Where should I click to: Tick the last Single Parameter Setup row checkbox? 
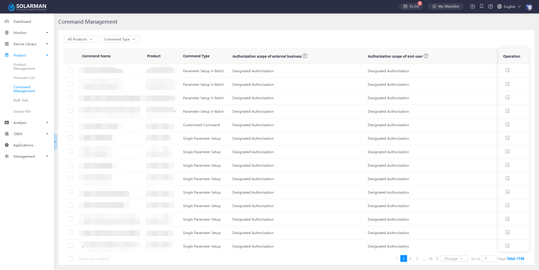click(71, 246)
